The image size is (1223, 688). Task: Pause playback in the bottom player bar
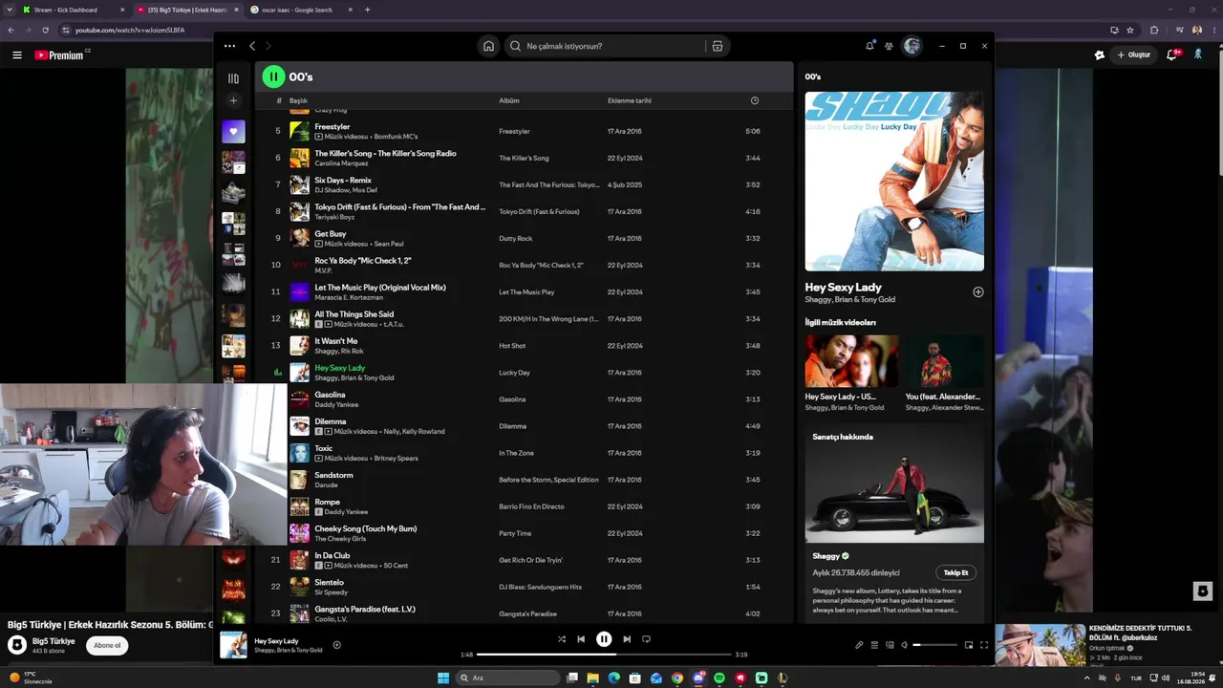[604, 639]
